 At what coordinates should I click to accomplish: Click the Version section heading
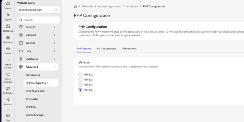tap(84, 62)
